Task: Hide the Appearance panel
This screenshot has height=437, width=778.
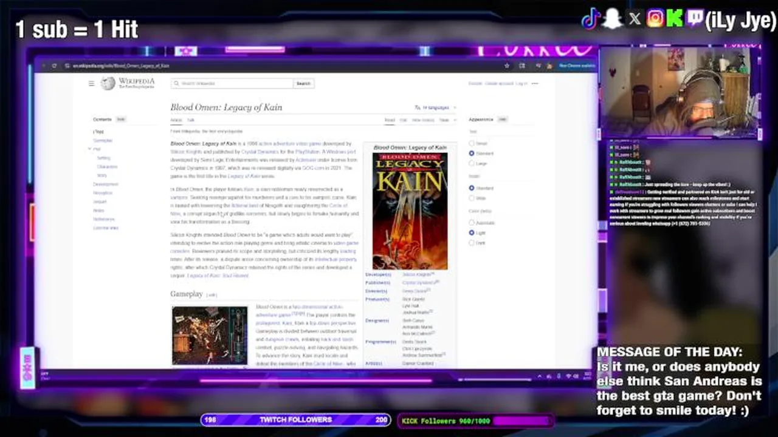Action: pyautogui.click(x=502, y=120)
